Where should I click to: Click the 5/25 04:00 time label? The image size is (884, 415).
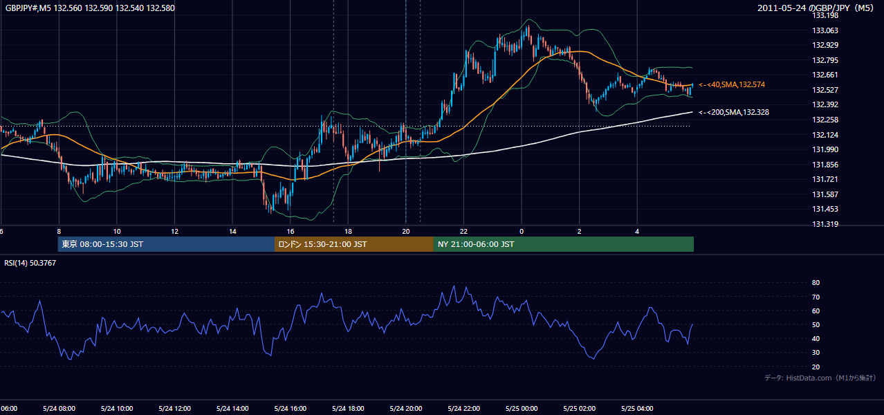637,409
